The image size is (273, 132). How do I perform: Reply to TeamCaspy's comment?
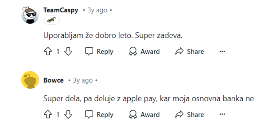point(99,52)
